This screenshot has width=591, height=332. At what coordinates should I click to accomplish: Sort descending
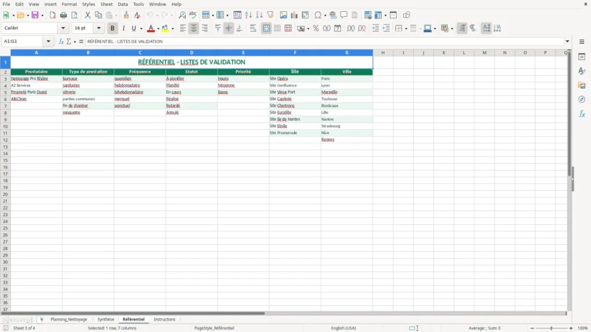tap(259, 15)
